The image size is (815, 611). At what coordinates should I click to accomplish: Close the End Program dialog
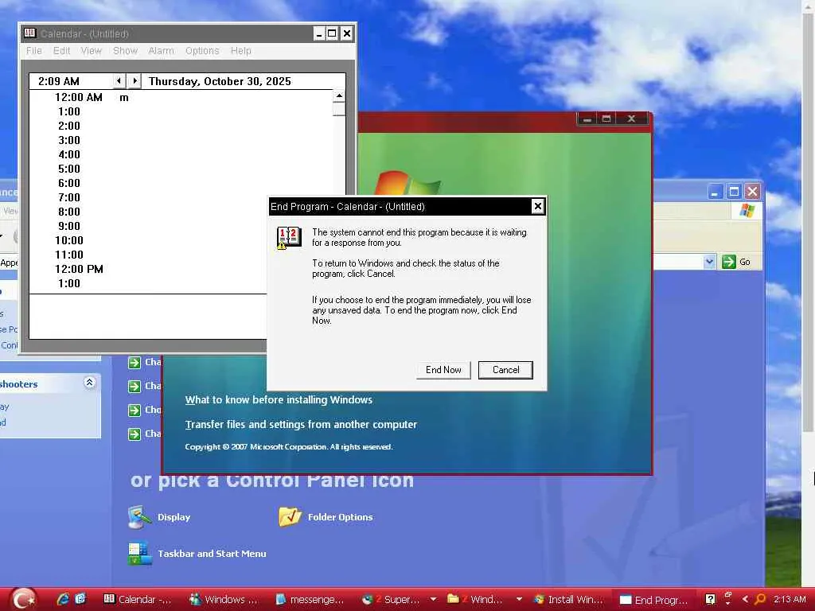coord(538,206)
